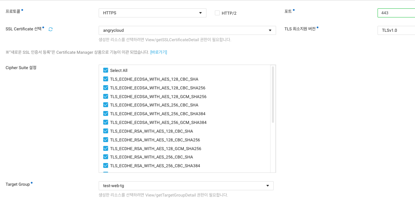The height and width of the screenshot is (207, 415).
Task: Click the port input field showing 443
Action: coord(396,13)
